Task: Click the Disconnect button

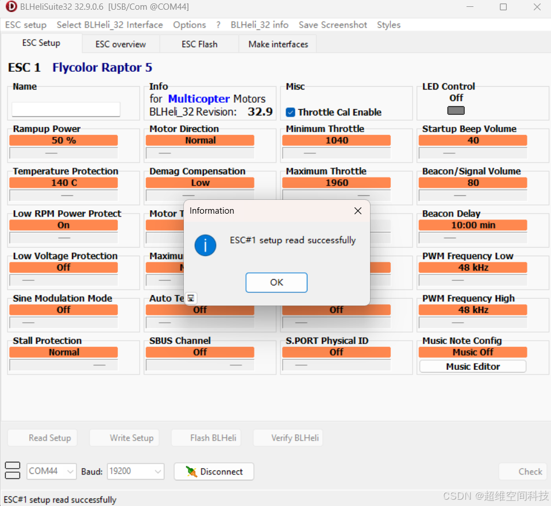Action: (x=214, y=472)
